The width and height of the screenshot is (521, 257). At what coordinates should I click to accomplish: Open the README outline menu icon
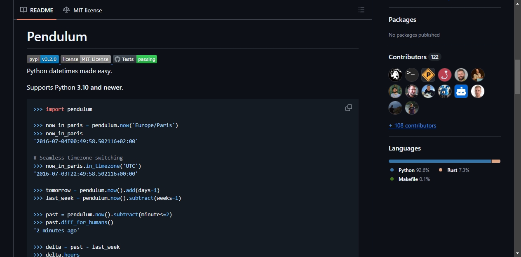tap(361, 10)
